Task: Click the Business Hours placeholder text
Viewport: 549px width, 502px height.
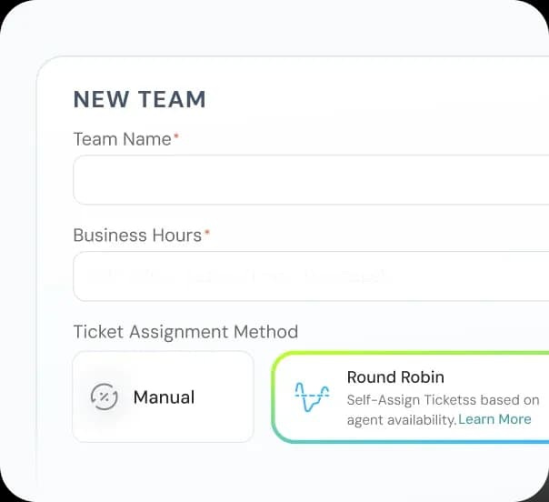Action: pyautogui.click(x=236, y=276)
